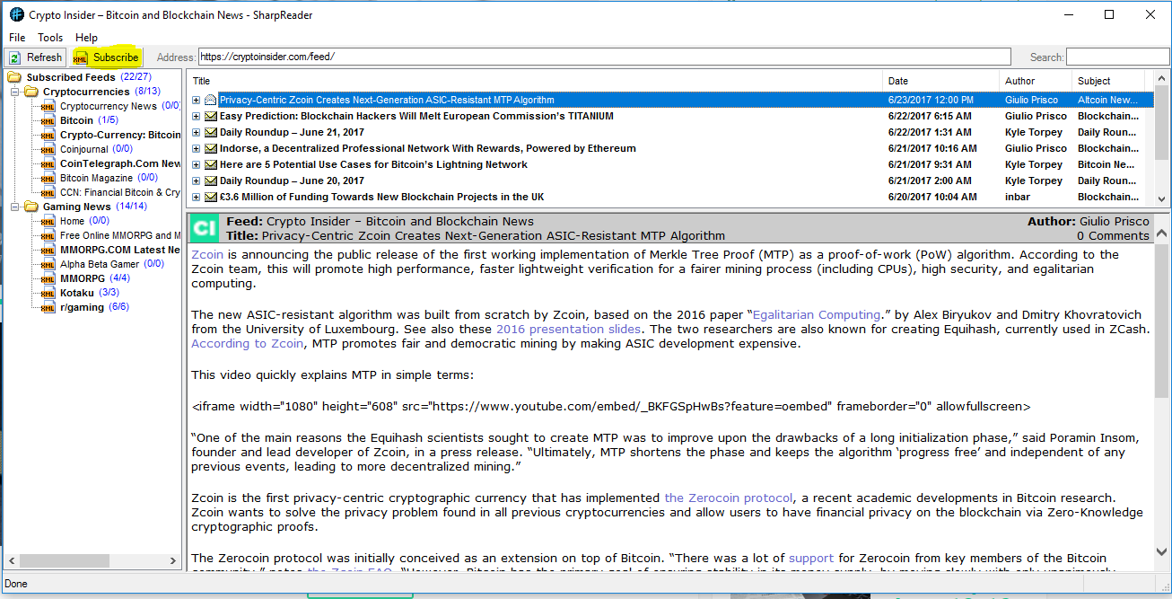Select the Crypto-Currency: Bitcoin feed

pos(120,135)
